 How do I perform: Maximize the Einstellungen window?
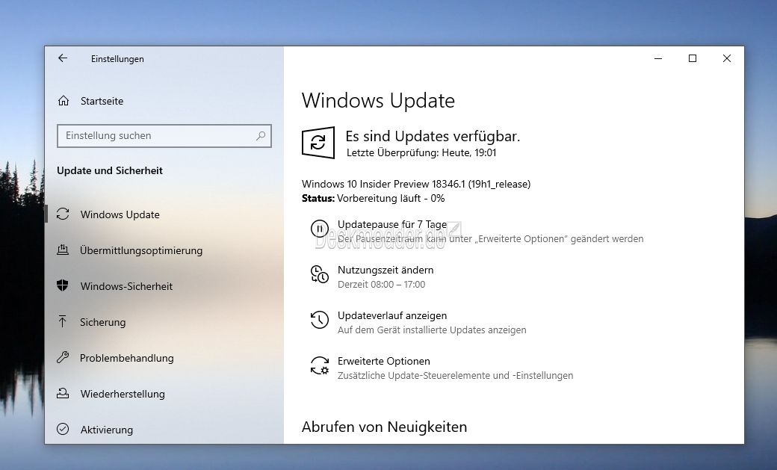[x=693, y=58]
